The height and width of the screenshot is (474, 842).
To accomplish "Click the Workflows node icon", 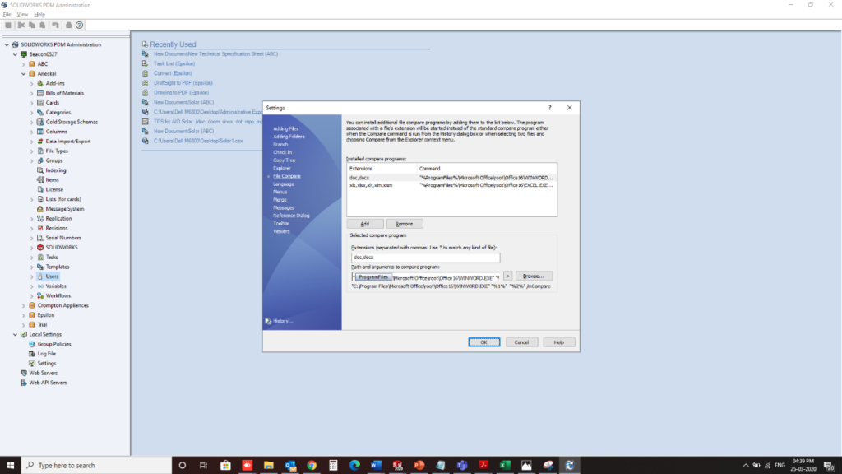I will [40, 296].
